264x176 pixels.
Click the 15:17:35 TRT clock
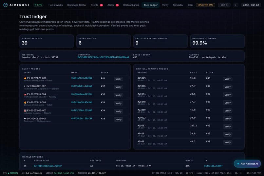pos(254,173)
